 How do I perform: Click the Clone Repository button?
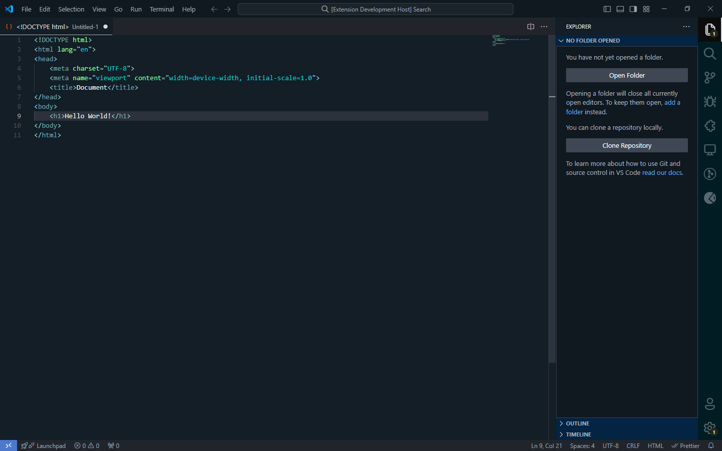[x=627, y=145]
